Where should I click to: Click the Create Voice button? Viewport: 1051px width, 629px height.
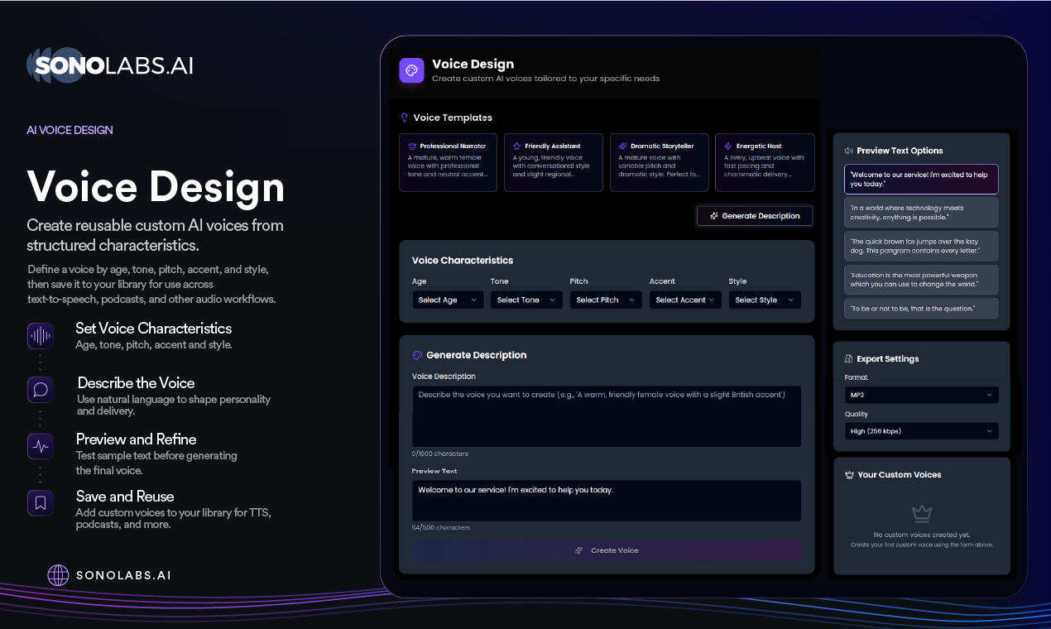click(x=607, y=550)
